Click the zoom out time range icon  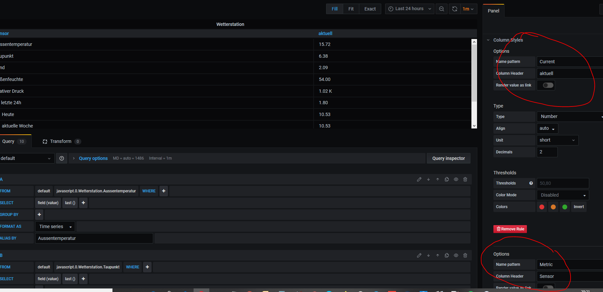[442, 9]
